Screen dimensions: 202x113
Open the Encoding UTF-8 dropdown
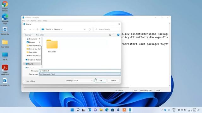click(83, 81)
